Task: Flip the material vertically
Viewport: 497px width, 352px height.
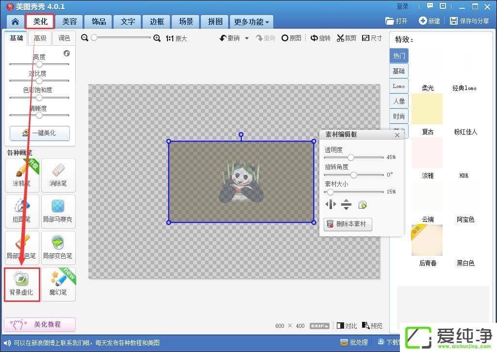Action: coord(346,205)
